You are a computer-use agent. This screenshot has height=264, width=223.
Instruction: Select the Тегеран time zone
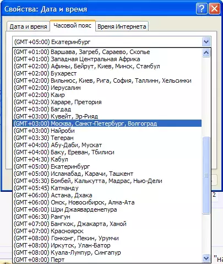click(107, 138)
